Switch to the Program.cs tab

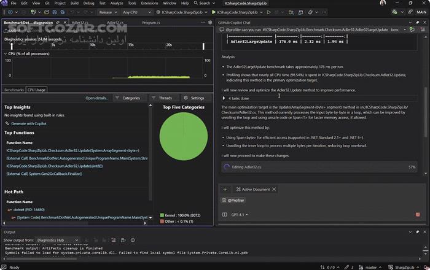point(150,22)
